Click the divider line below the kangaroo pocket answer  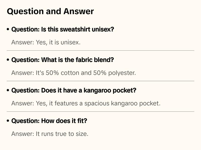pyautogui.click(x=100, y=111)
